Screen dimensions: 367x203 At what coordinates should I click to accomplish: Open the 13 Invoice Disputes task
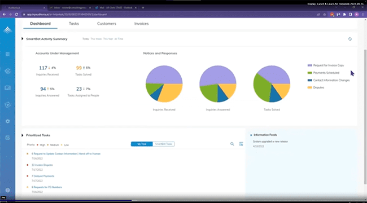click(42, 165)
